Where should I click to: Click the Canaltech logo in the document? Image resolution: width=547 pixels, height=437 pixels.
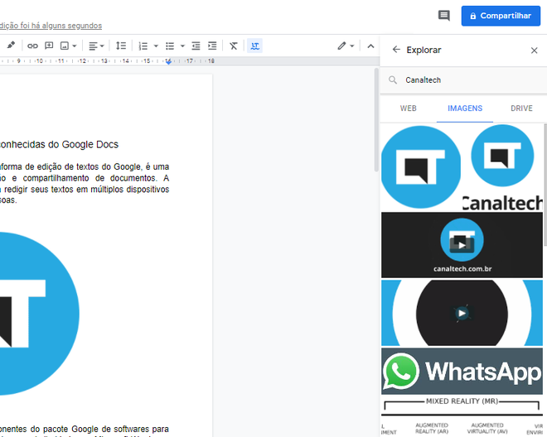click(x=39, y=314)
